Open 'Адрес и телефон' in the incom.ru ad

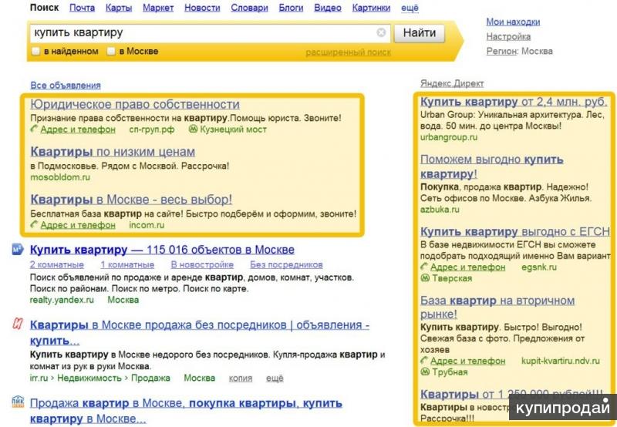(78, 225)
